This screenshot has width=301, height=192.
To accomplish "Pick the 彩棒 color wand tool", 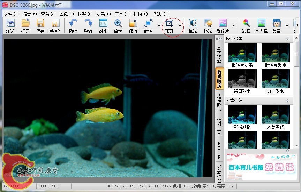I will pyautogui.click(x=246, y=26).
